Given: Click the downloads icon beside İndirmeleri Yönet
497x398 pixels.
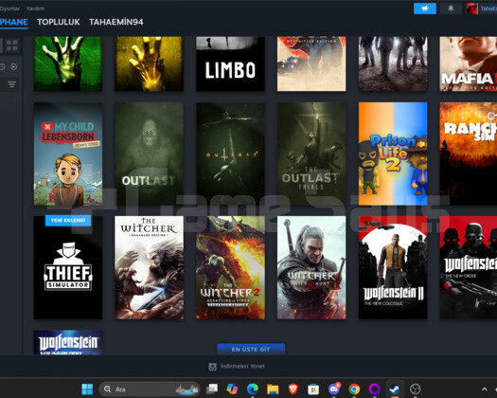Looking at the screenshot, I should (x=212, y=367).
